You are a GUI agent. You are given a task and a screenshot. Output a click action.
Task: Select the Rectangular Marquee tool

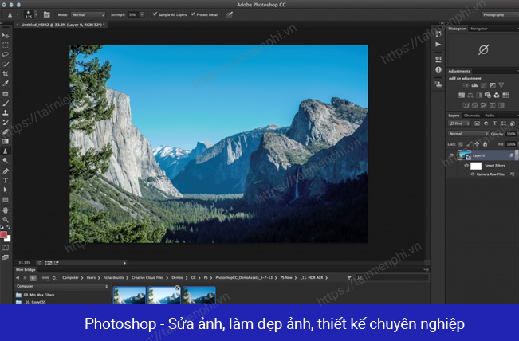click(x=6, y=45)
